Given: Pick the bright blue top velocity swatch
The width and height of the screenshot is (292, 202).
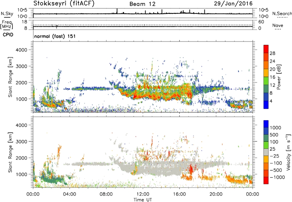Looking at the screenshot, I should [x=266, y=124].
